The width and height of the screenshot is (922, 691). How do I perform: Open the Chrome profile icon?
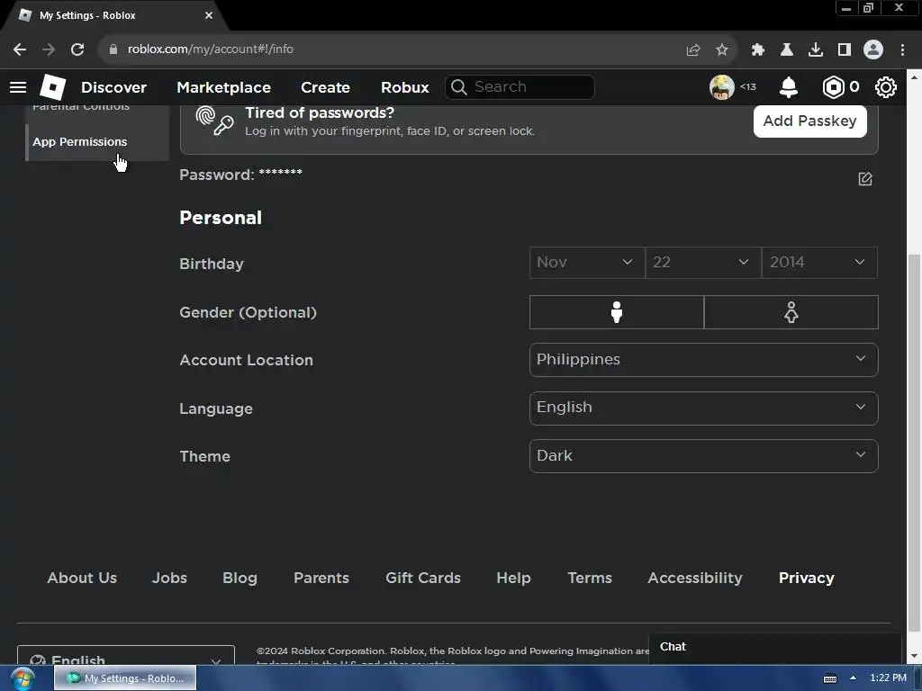pyautogui.click(x=873, y=49)
